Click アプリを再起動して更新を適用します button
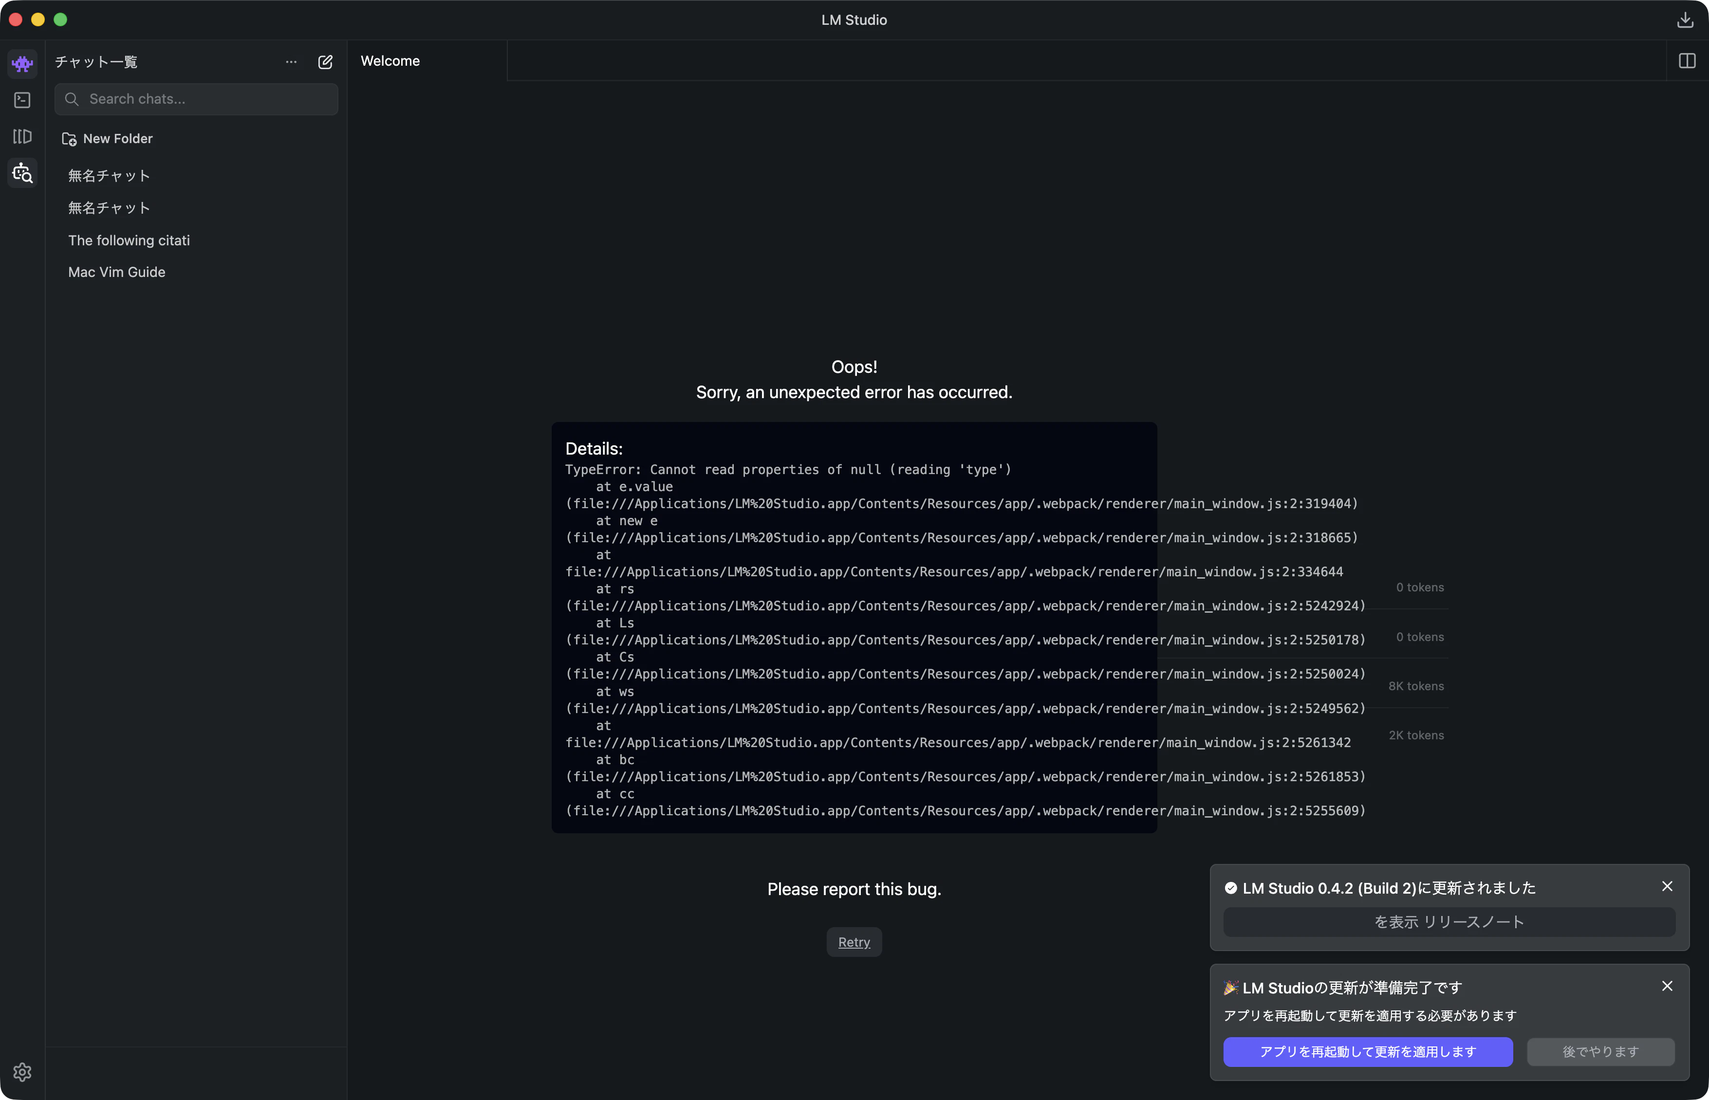Screen dimensions: 1709x1100 (1368, 1052)
